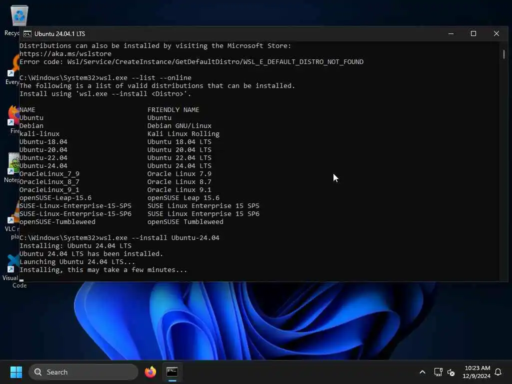The image size is (512, 384).
Task: Select the Everything desktop shortcut
Action: click(13, 70)
